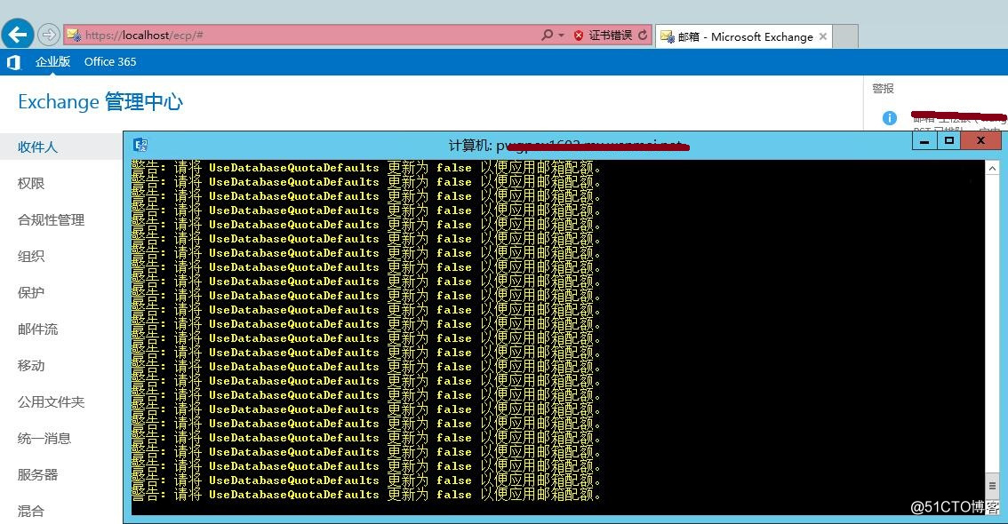Minimize the 计算机 console window
Screen dimensions: 1008x524
pos(924,140)
